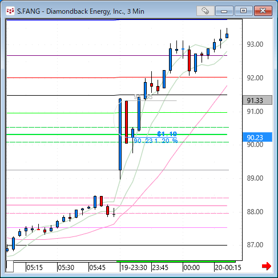Click the S.FANG chart app icon
Screen dimensions: 278x278
(10, 11)
